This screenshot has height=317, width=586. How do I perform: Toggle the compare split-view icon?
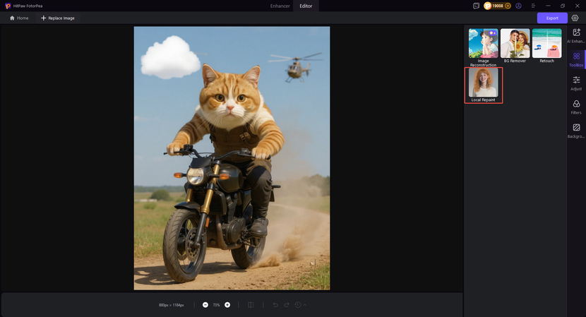251,305
